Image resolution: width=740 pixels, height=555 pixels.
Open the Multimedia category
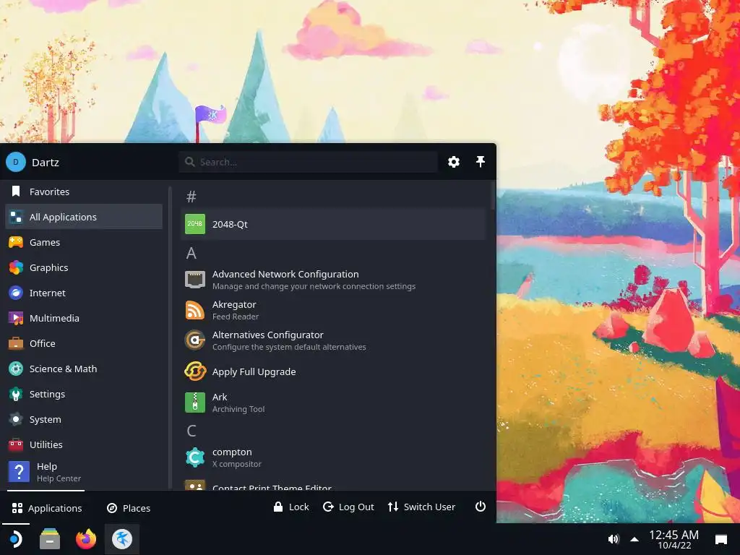(84, 318)
